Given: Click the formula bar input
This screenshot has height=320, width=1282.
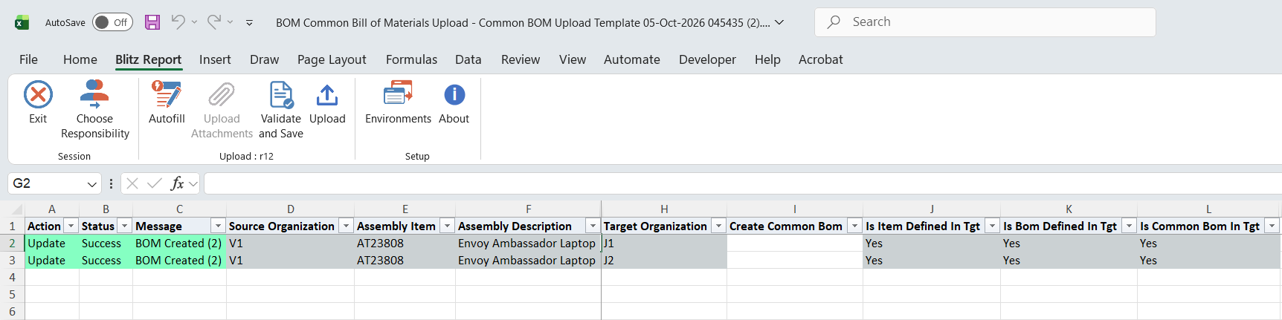Looking at the screenshot, I should click(742, 183).
